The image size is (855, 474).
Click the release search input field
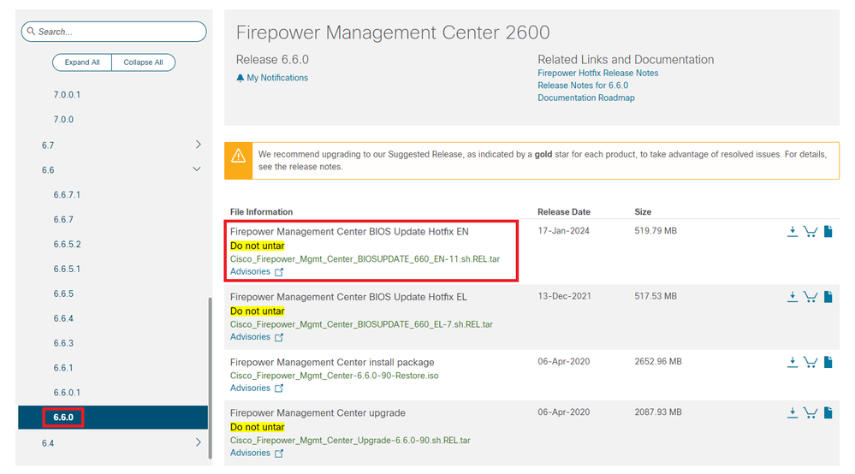[114, 32]
